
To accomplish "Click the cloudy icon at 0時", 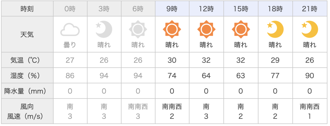I will coord(70,29).
